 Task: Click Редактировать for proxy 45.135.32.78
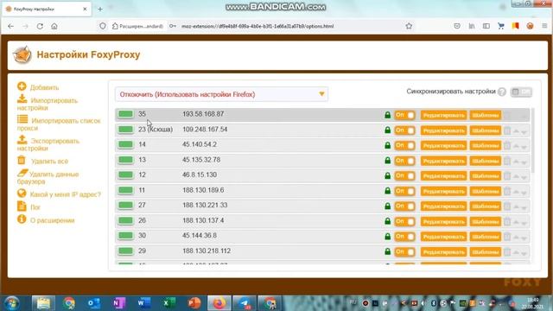pyautogui.click(x=443, y=161)
